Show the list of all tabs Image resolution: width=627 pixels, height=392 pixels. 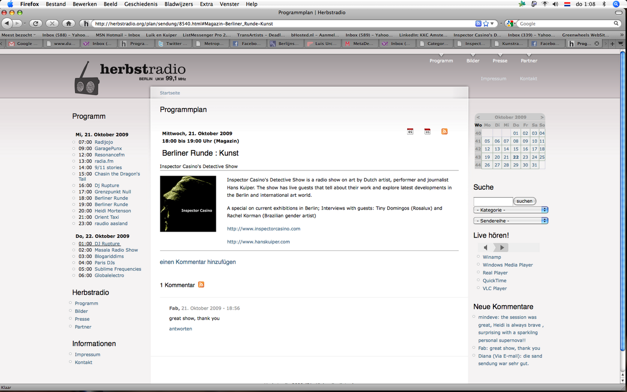[x=621, y=44]
